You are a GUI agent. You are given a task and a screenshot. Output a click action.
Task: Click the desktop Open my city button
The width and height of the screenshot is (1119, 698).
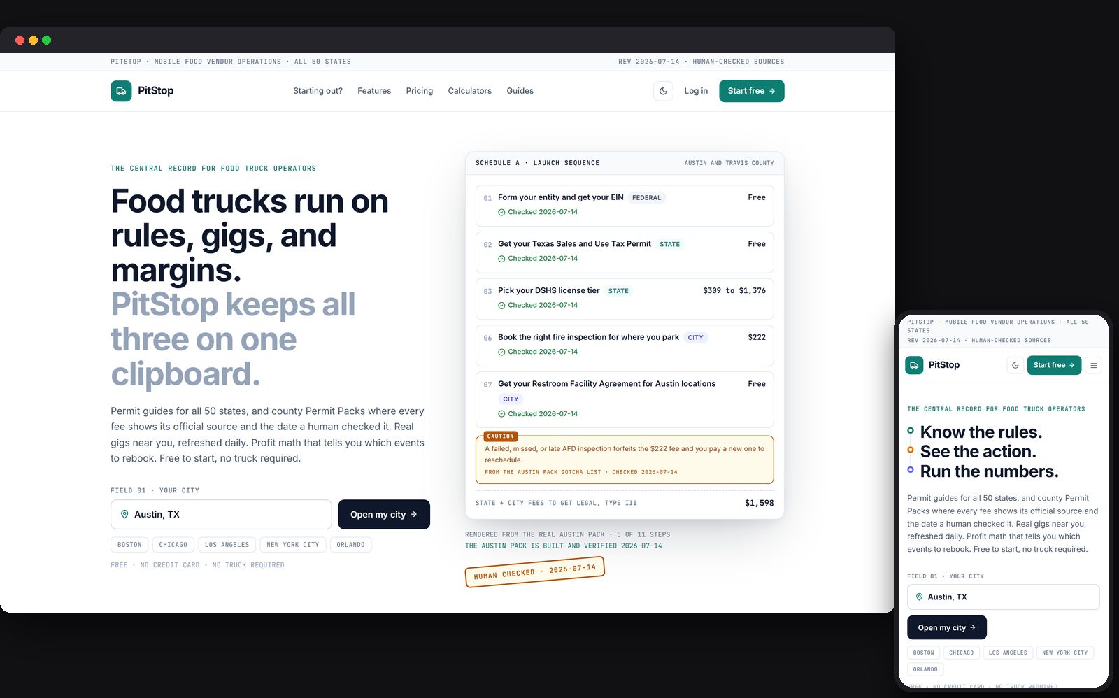[x=384, y=514]
